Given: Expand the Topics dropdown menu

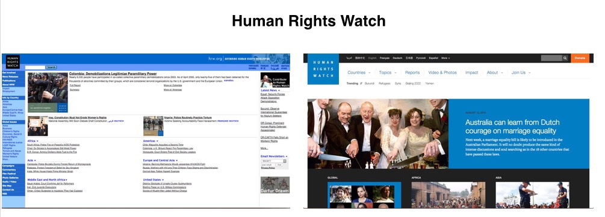Looking at the screenshot, I should tap(388, 73).
